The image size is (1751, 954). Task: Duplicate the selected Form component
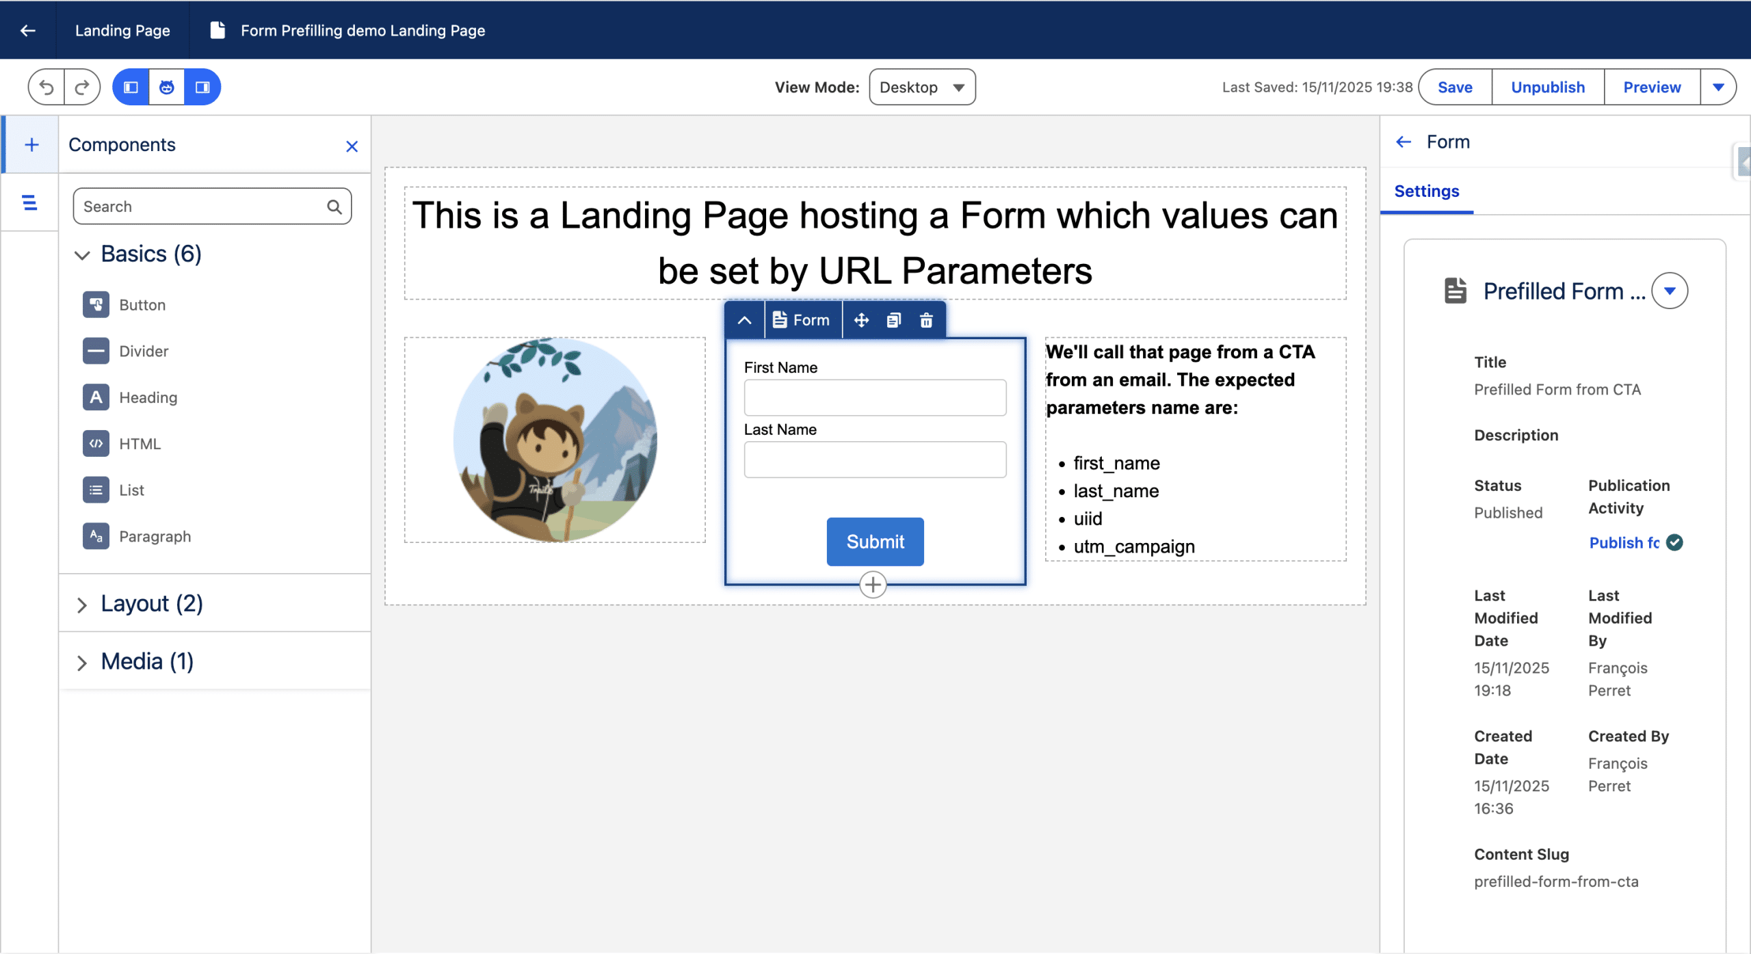pyautogui.click(x=893, y=320)
